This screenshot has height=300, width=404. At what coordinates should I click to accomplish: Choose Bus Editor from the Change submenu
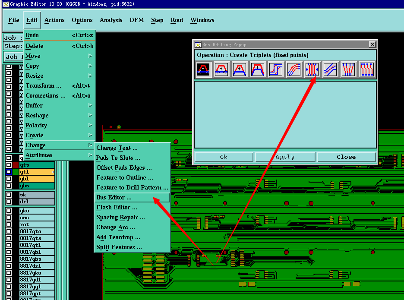132,198
